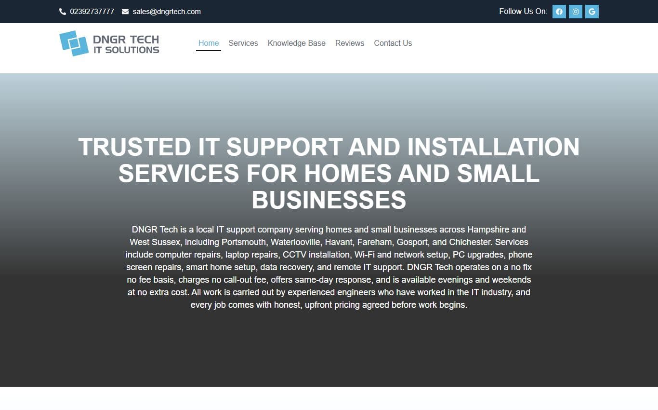Click the IT Solutions logo text
This screenshot has width=658, height=410.
pyautogui.click(x=126, y=50)
